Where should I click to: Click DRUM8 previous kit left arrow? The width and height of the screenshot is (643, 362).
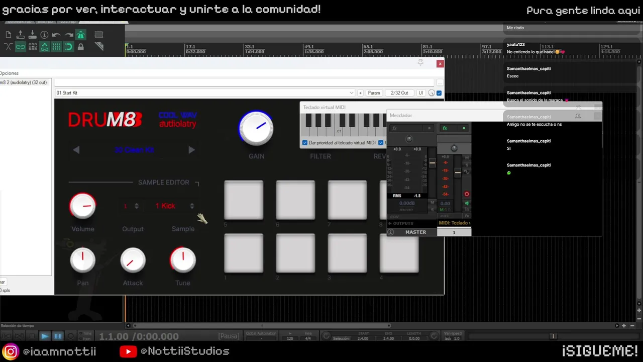click(76, 150)
